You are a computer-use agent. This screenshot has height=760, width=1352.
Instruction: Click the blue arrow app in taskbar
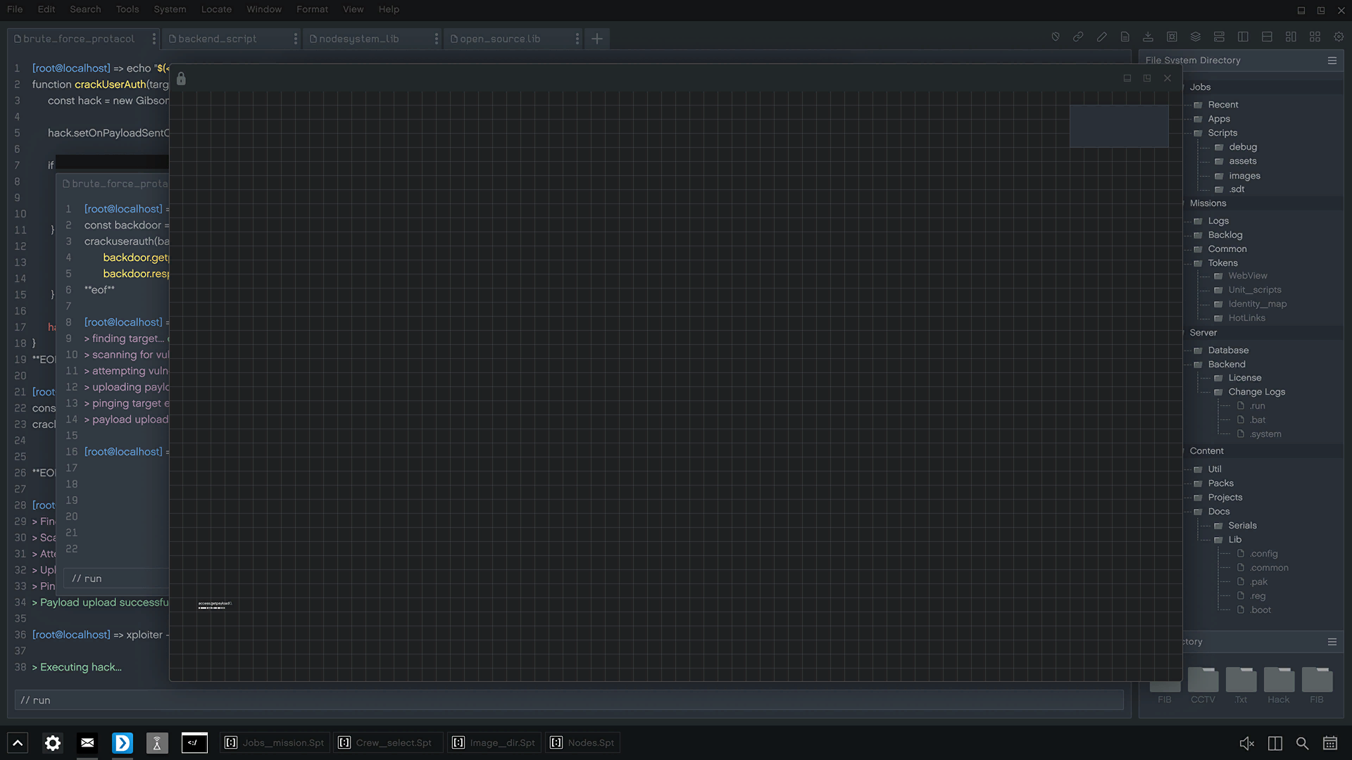coord(123,742)
